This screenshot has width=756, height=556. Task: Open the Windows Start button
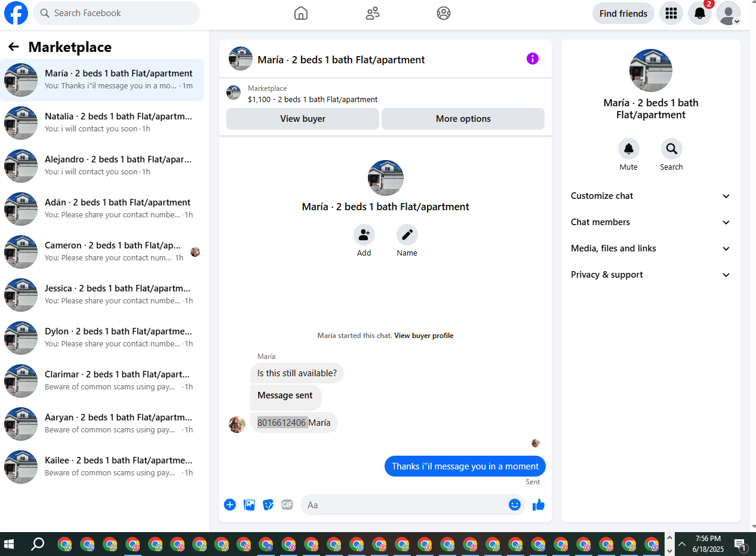[9, 544]
